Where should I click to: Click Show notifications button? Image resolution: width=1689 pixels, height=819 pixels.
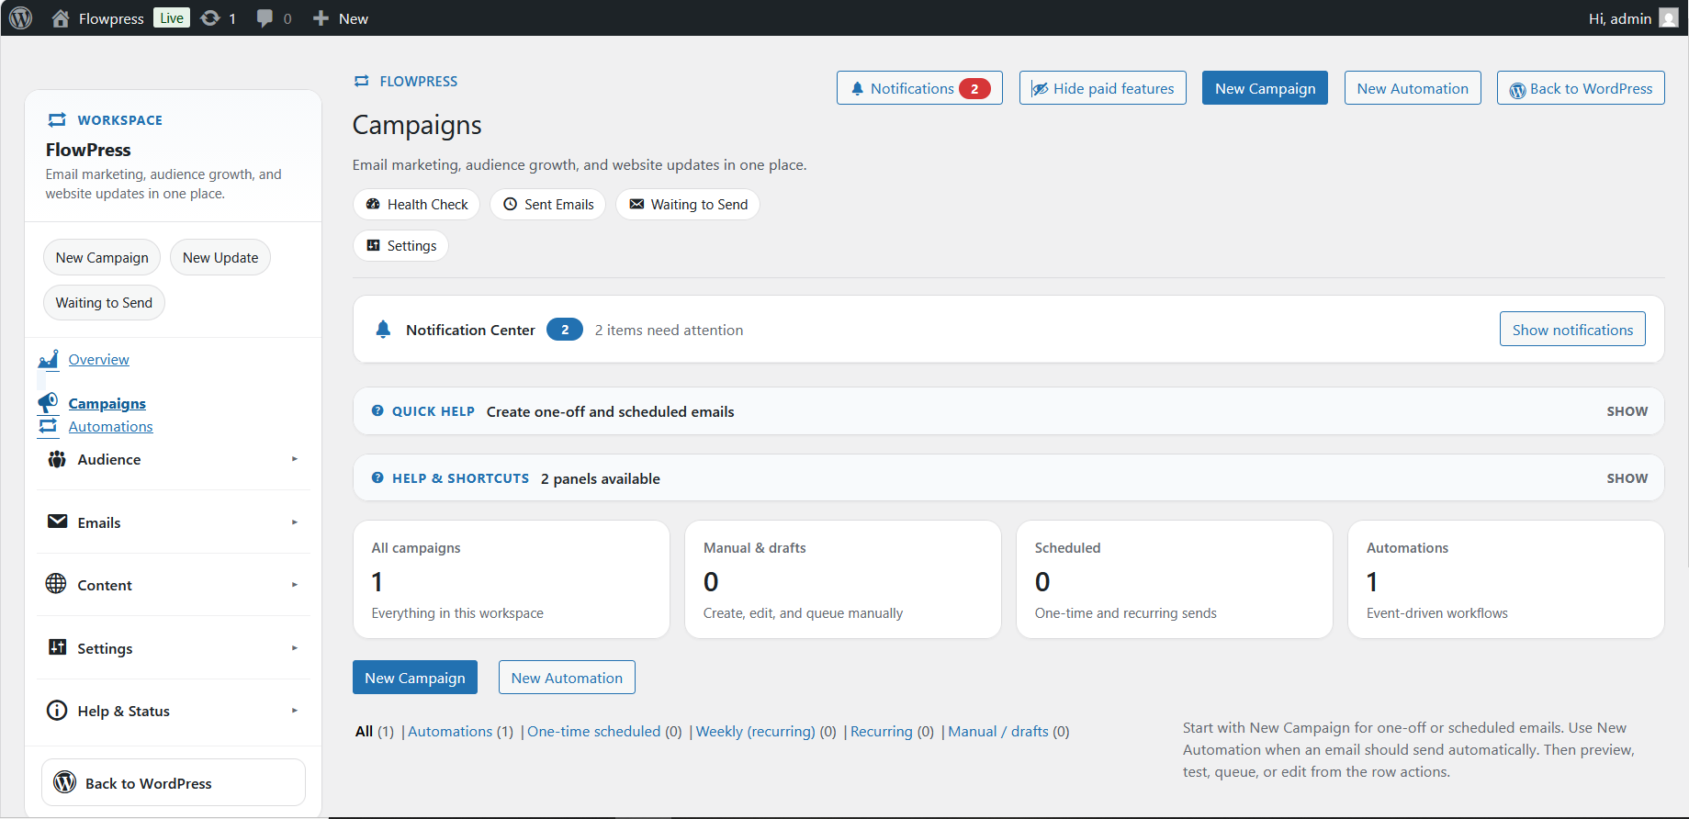pos(1572,330)
